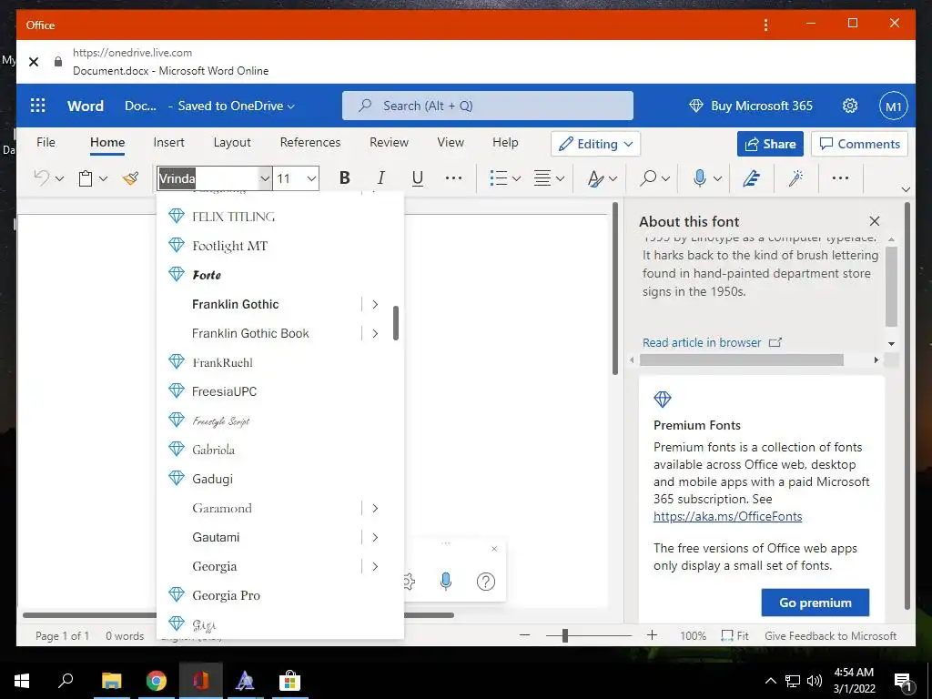The height and width of the screenshot is (699, 932).
Task: Open the Editor pen icon
Action: (x=752, y=177)
